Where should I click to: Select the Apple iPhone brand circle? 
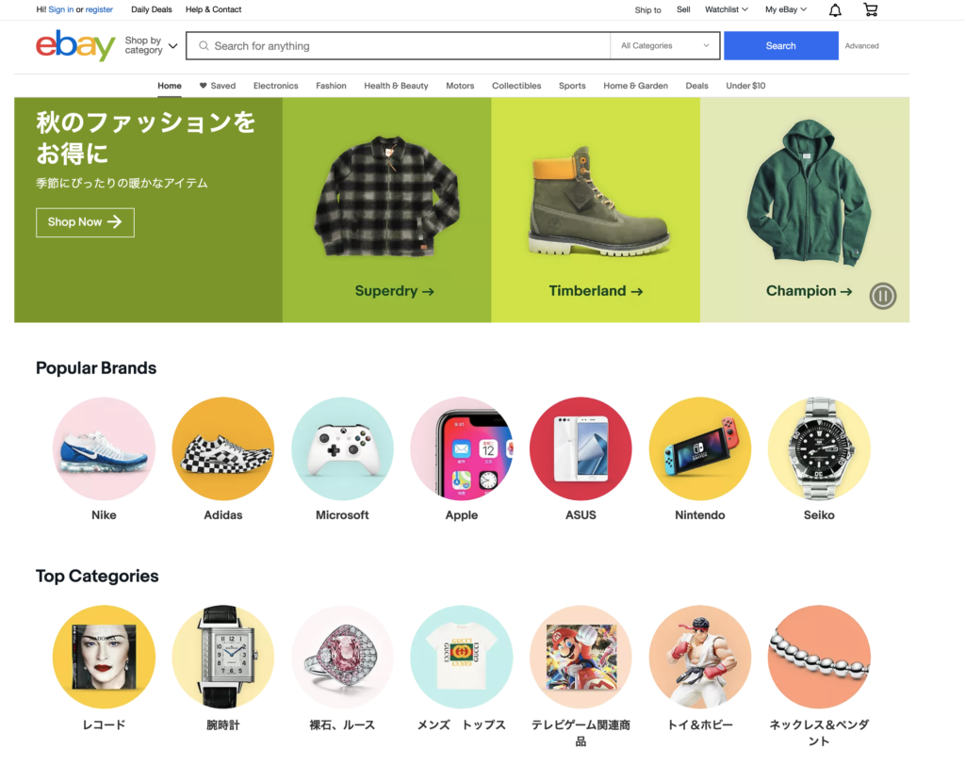point(462,448)
